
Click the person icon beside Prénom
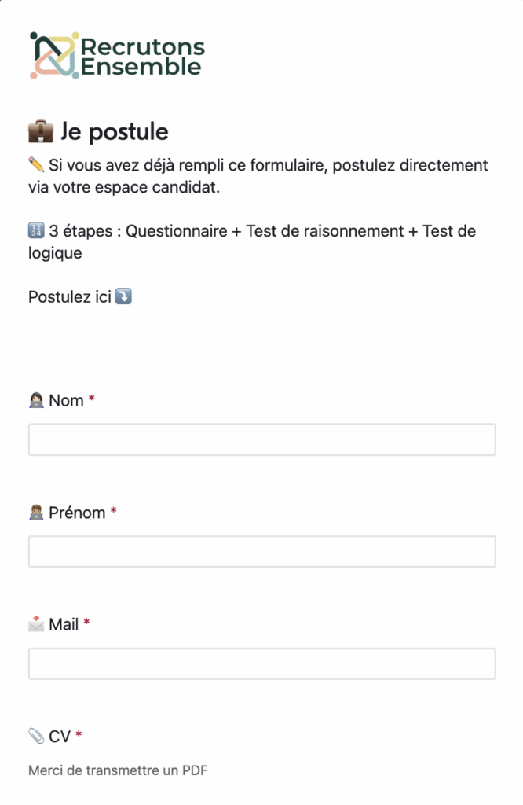click(x=36, y=513)
